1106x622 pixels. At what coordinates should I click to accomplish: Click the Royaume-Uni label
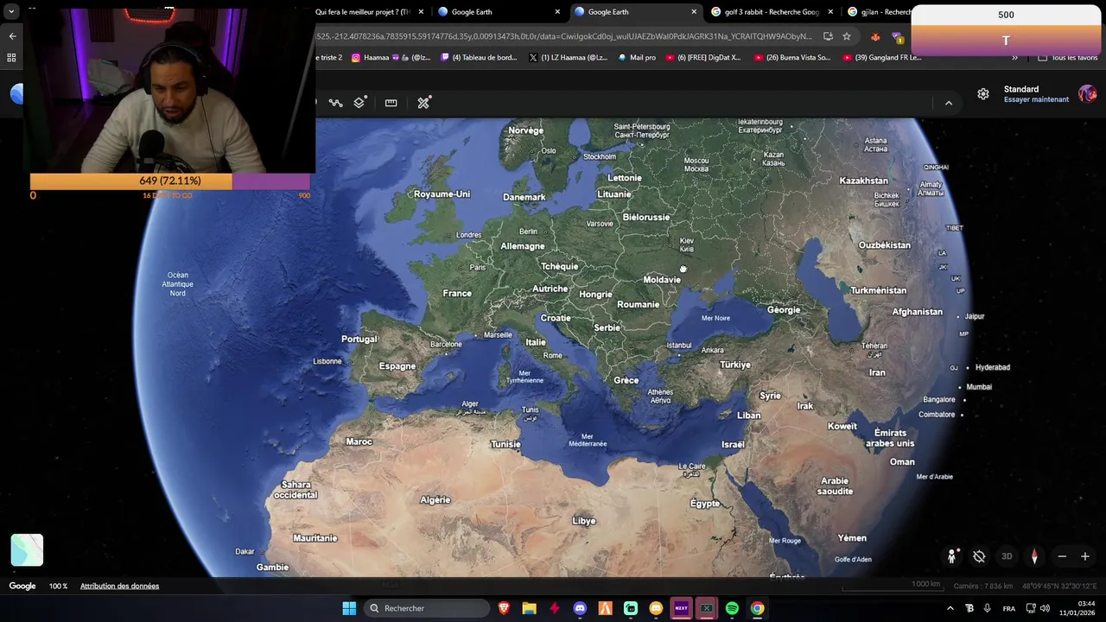[x=442, y=194]
